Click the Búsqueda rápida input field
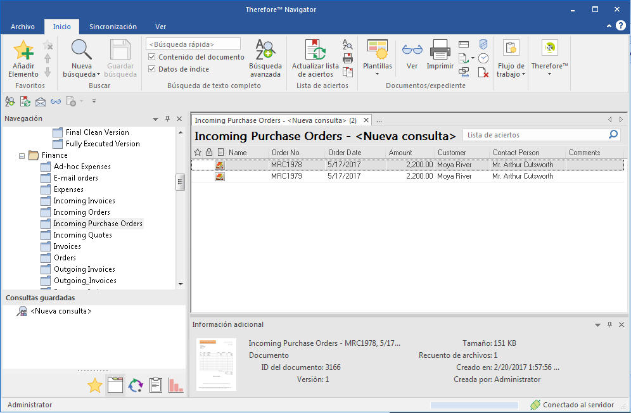Image resolution: width=631 pixels, height=413 pixels. point(193,44)
